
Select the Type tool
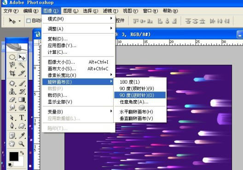click(x=22, y=118)
